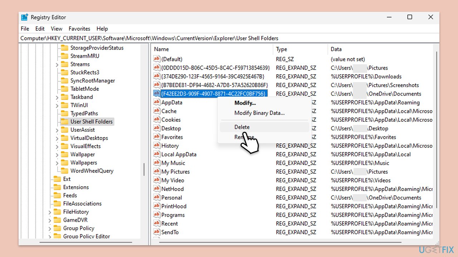Click the value icon for SendTo

pyautogui.click(x=157, y=232)
